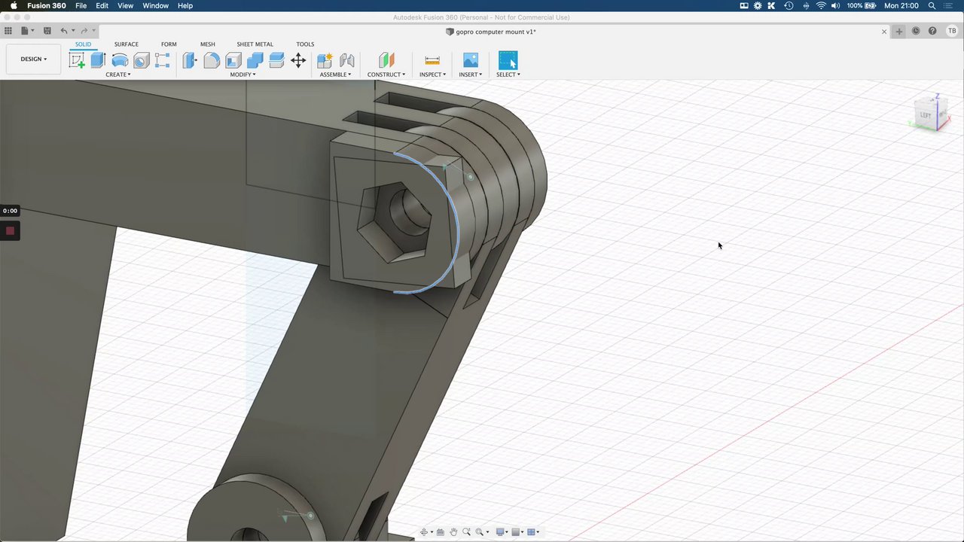Expand the CREATE menu

click(118, 75)
